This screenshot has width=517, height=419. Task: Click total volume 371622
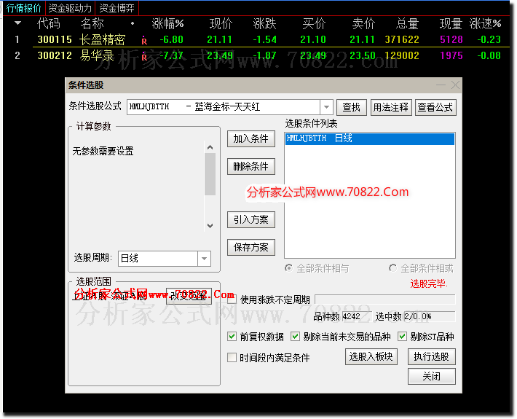point(402,39)
